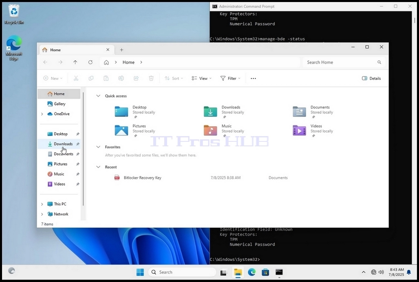The width and height of the screenshot is (419, 282).
Task: Open Pictures folder in Quick access grid
Action: [x=121, y=130]
